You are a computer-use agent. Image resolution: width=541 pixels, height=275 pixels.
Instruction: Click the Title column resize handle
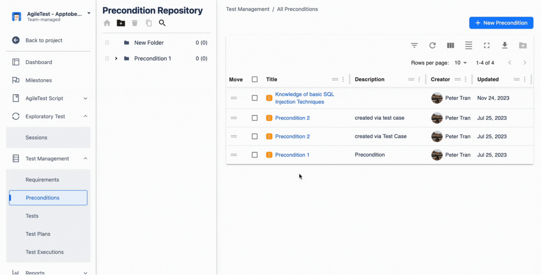pyautogui.click(x=350, y=79)
